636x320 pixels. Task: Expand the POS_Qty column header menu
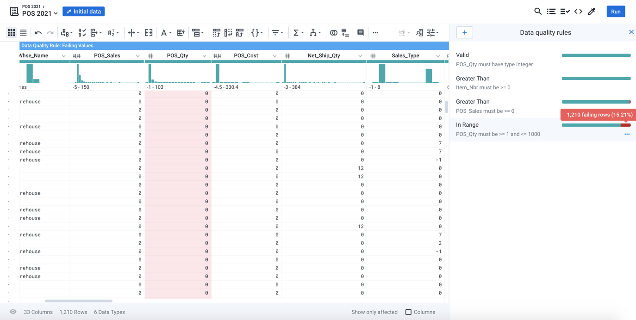tap(204, 56)
